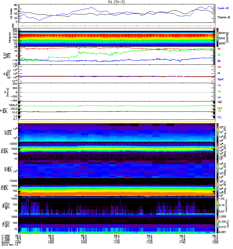Click the Themis AE legend label
The height and width of the screenshot is (249, 233).
coord(224,17)
